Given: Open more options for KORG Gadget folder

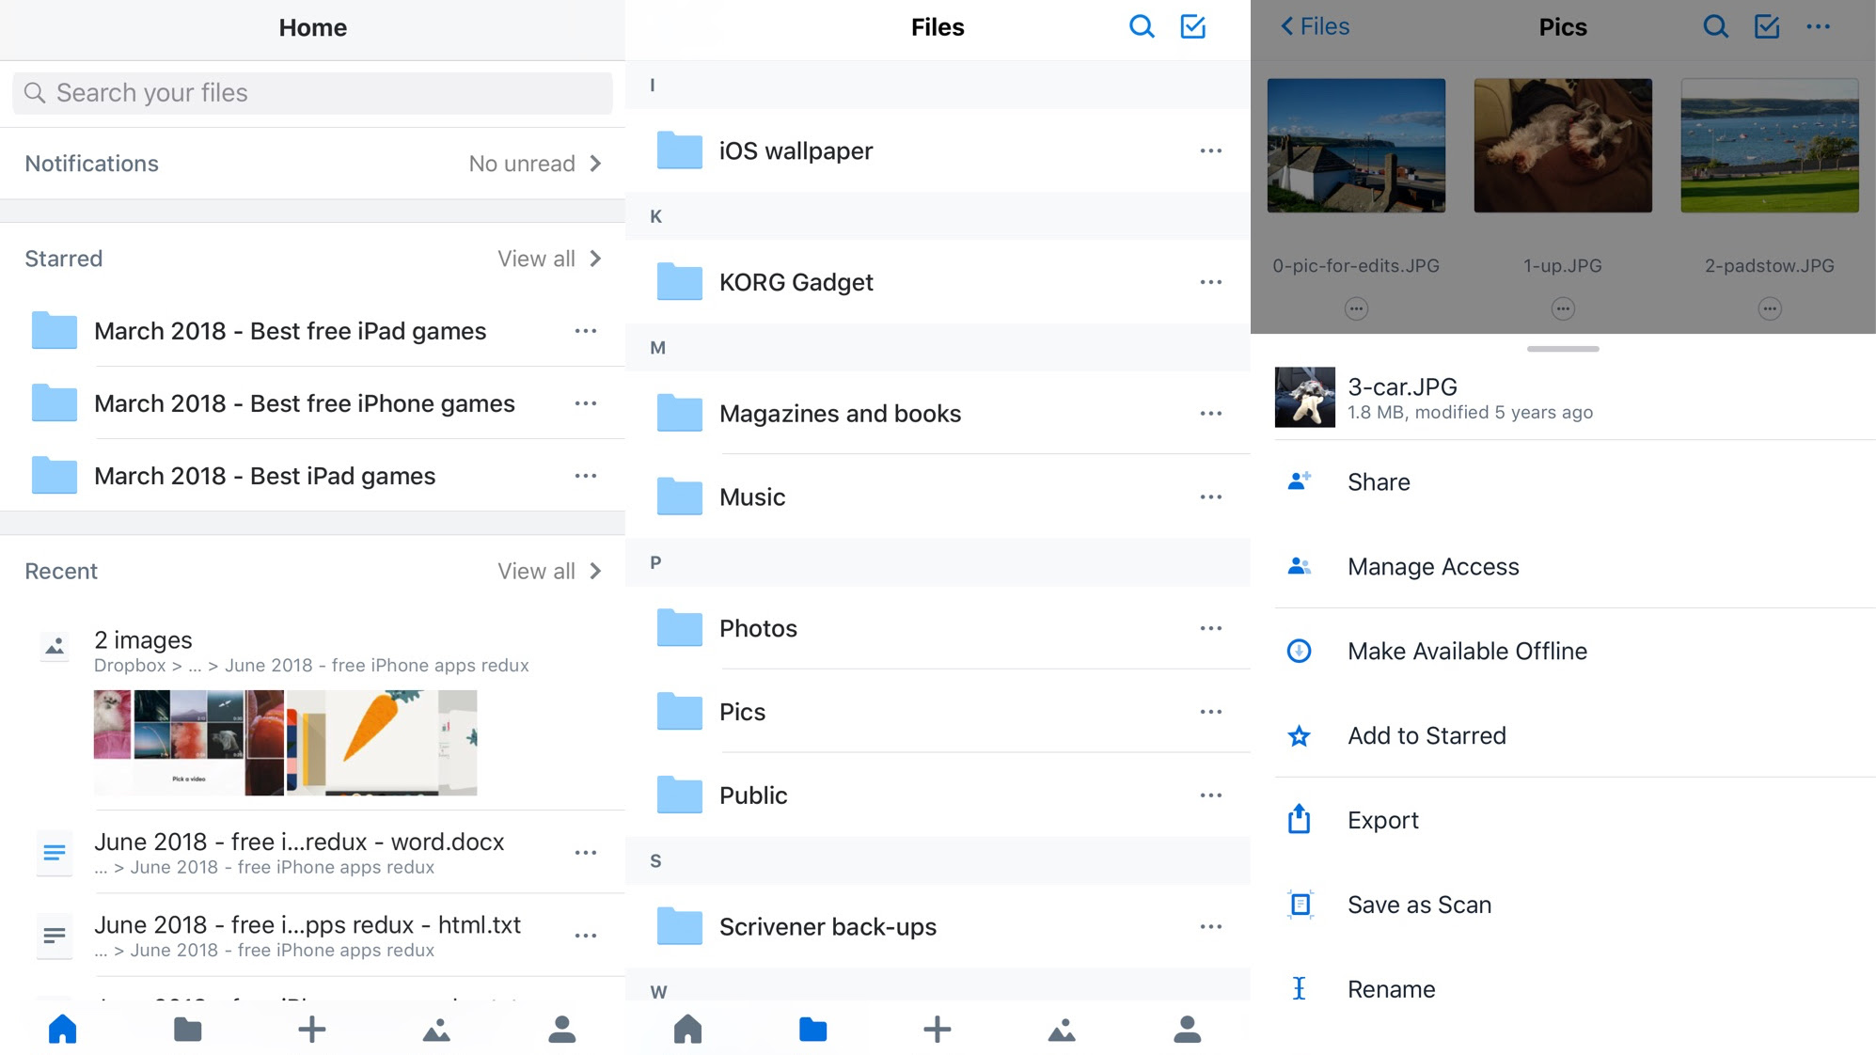Looking at the screenshot, I should coord(1210,282).
